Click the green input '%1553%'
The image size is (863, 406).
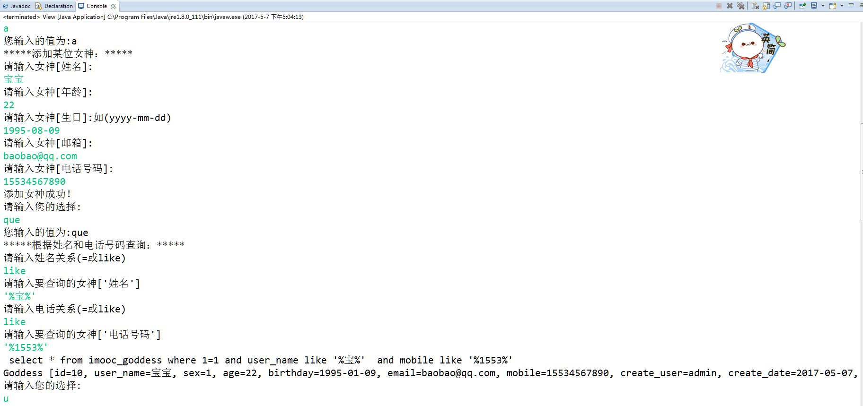[26, 347]
